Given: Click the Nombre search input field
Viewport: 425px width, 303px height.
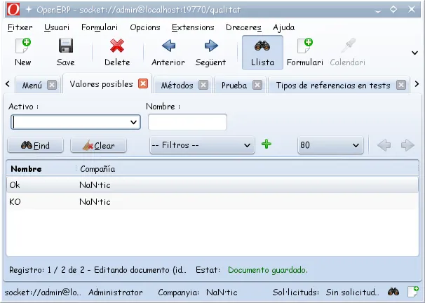Looking at the screenshot, I should 187,122.
